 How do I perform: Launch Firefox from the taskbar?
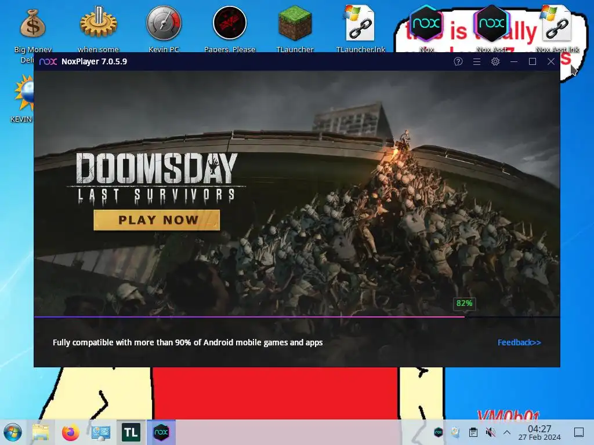tap(70, 432)
